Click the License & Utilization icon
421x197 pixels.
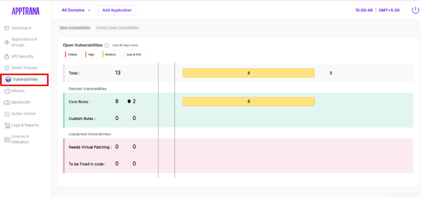click(x=7, y=139)
